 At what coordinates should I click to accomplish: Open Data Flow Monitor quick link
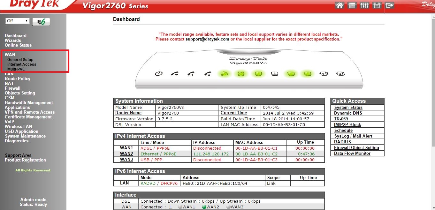[x=352, y=154]
